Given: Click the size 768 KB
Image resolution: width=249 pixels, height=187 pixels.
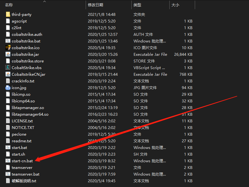Looking at the screenshot, I should coord(186,74).
